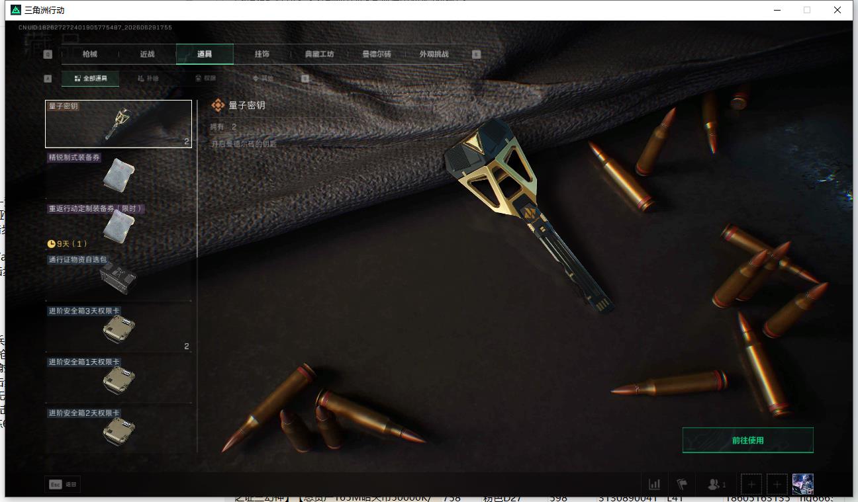Select the 进阶安全箱1天权限卡 item
858x502 pixels.
coord(119,380)
